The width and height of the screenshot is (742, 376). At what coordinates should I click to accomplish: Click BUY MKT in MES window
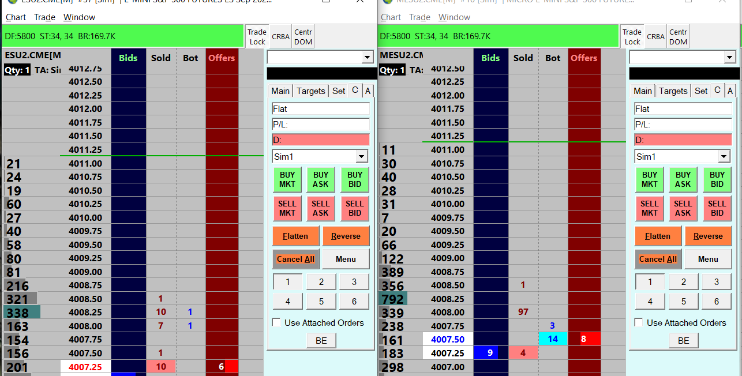coord(650,179)
